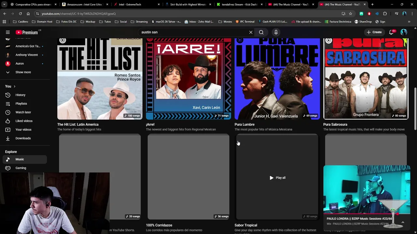Open Liked videos in the sidebar

coord(25,121)
